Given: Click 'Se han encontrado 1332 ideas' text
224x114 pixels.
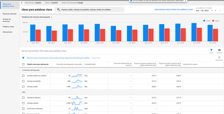Looking at the screenshot, I should click(44, 51).
